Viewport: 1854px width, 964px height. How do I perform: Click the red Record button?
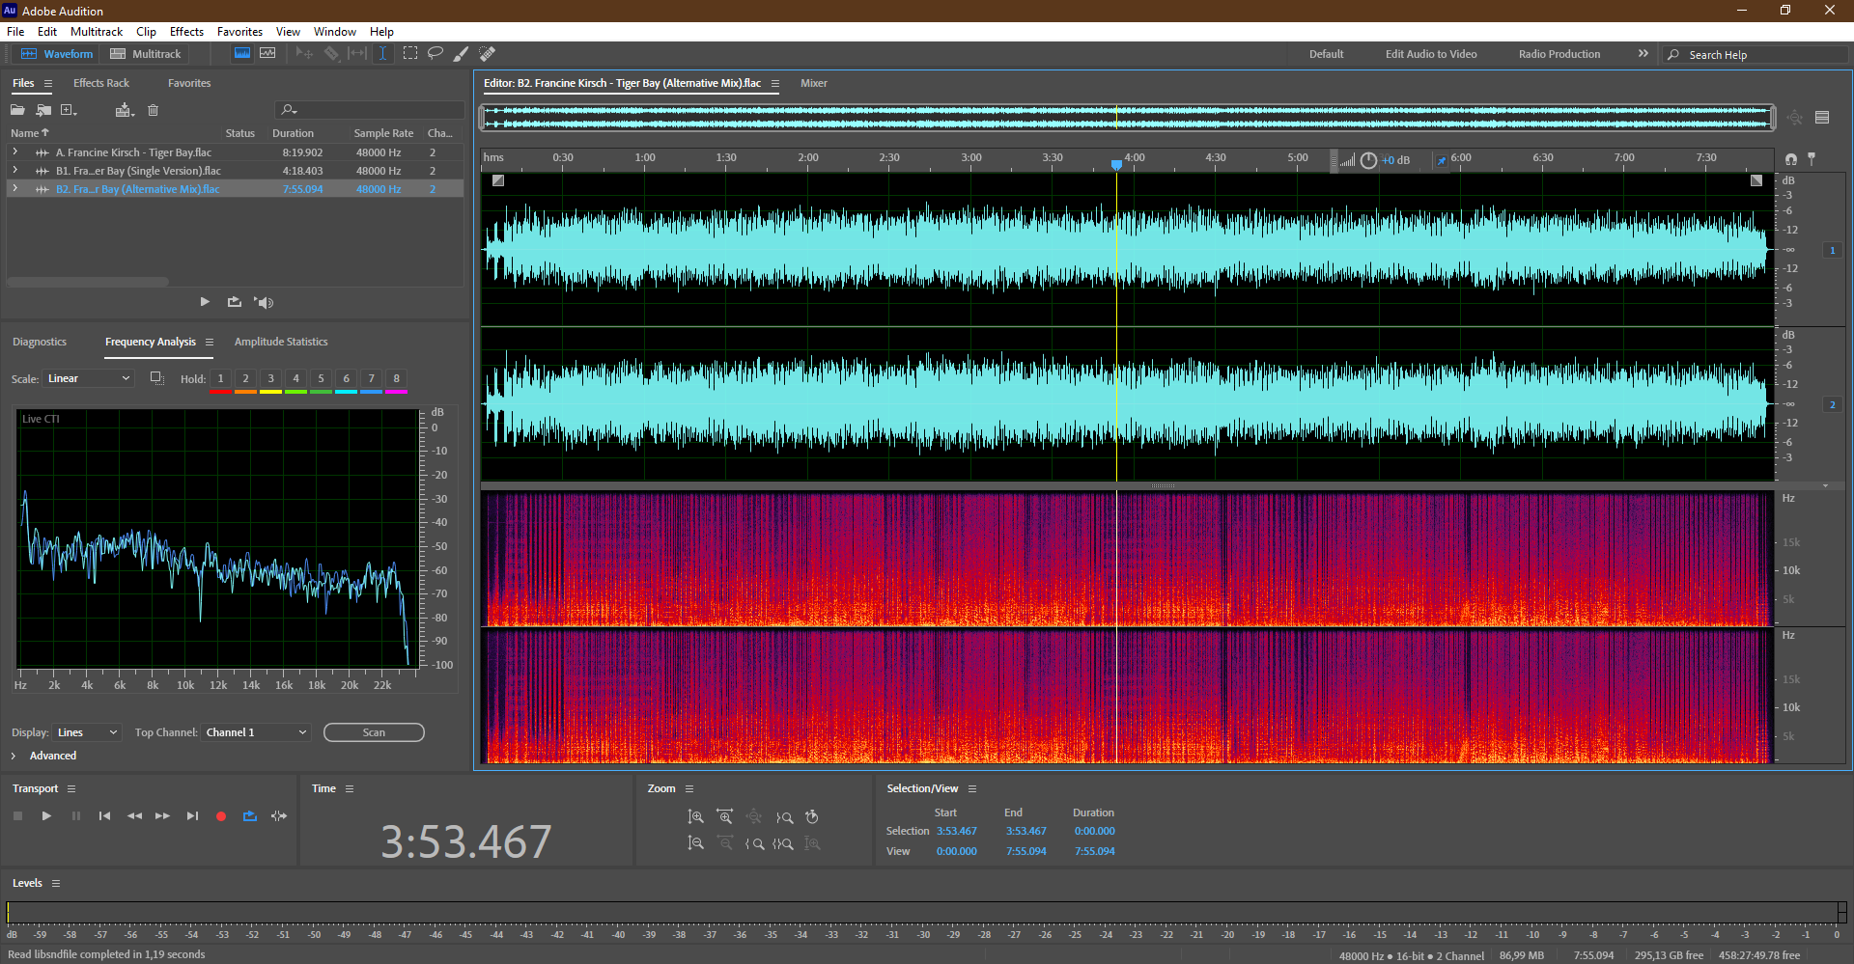[x=221, y=816]
